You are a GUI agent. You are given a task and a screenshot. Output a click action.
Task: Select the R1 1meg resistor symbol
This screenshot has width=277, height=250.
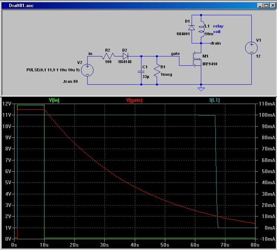pyautogui.click(x=157, y=70)
